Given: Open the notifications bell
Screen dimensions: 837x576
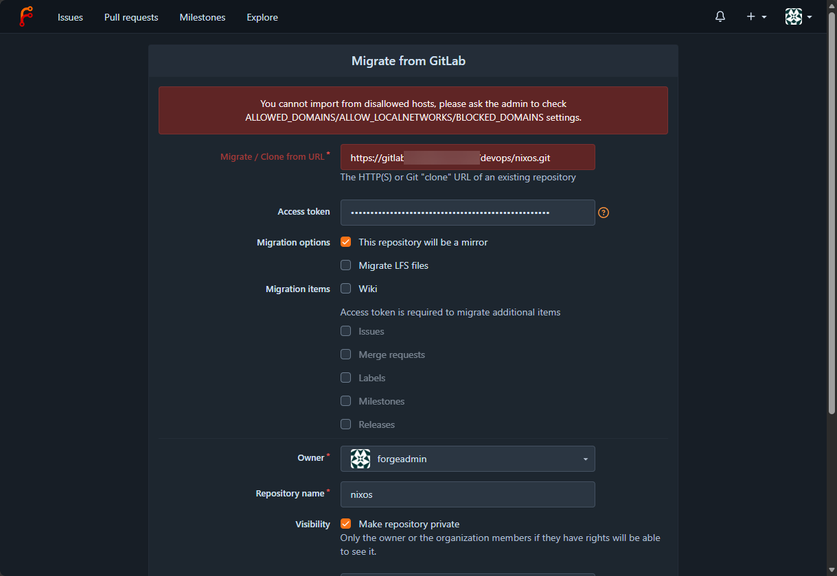Looking at the screenshot, I should tap(720, 16).
